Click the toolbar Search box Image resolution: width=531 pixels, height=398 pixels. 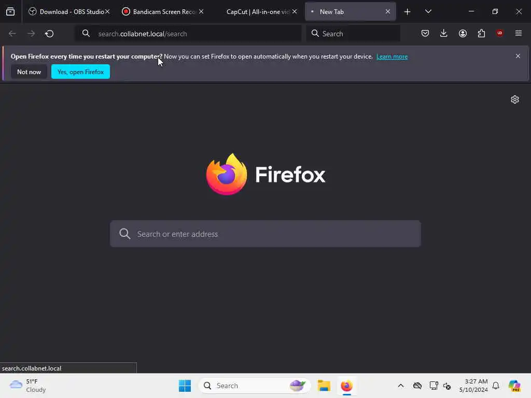(353, 34)
